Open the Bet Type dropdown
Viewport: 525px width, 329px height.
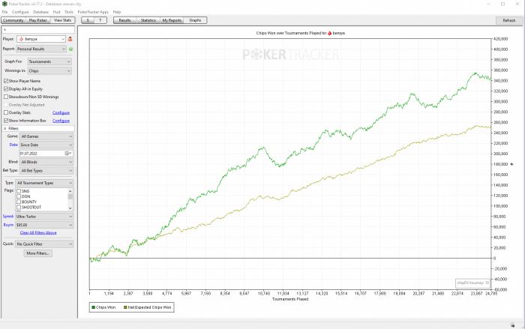coord(46,171)
